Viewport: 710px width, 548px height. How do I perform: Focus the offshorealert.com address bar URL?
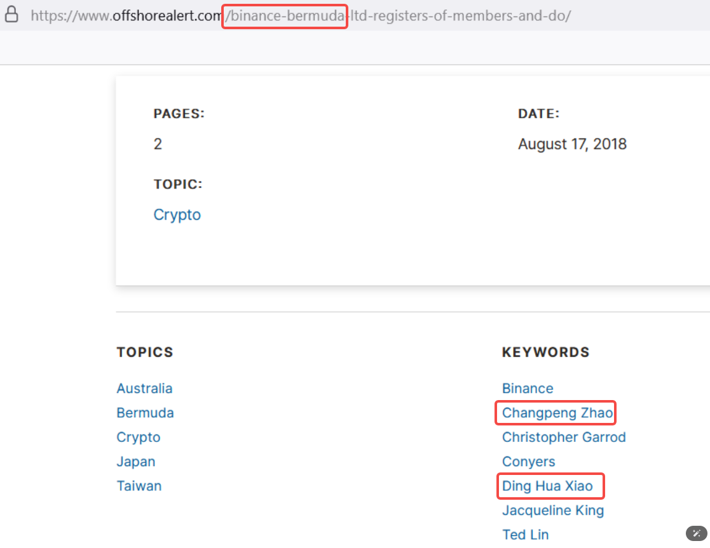click(300, 16)
